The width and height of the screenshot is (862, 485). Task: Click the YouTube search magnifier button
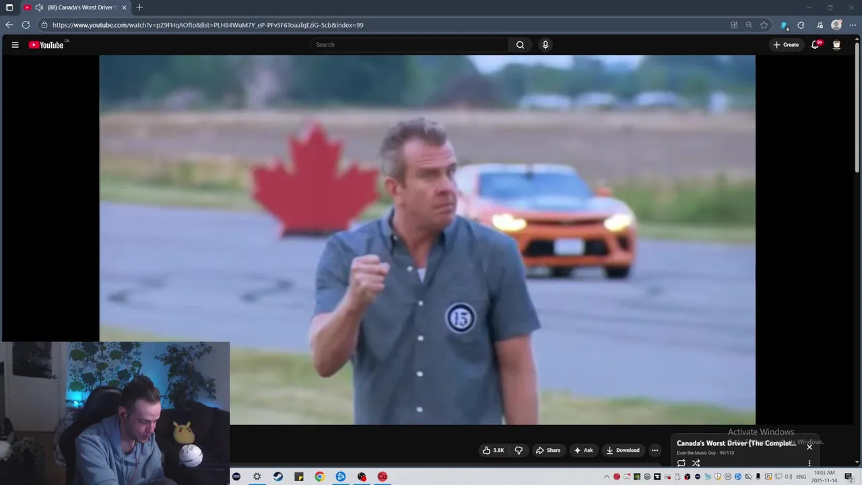coord(520,45)
